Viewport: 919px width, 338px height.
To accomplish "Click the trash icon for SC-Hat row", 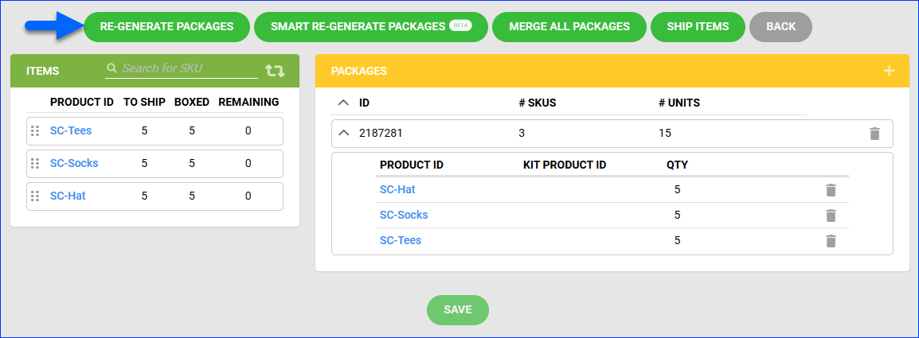I will (x=831, y=190).
